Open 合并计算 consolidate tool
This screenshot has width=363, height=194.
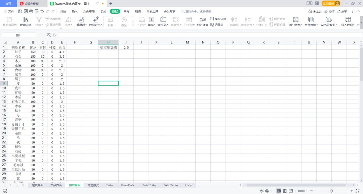click(203, 21)
